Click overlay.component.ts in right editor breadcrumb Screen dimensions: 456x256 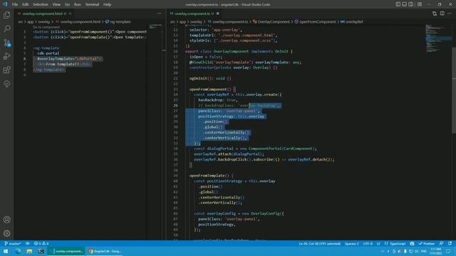point(230,21)
